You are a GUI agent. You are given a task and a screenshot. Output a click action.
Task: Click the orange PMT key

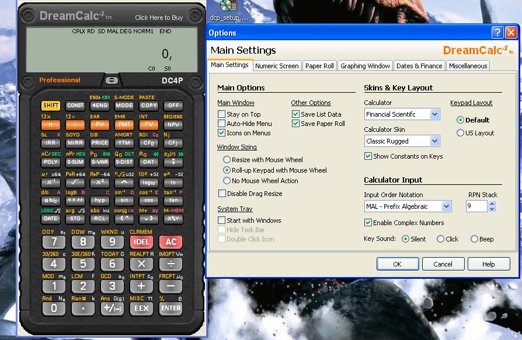click(x=124, y=125)
